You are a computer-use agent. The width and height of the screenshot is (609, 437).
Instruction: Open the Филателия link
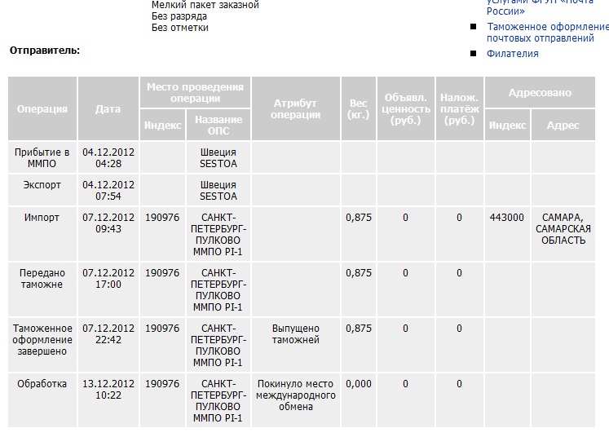(512, 54)
